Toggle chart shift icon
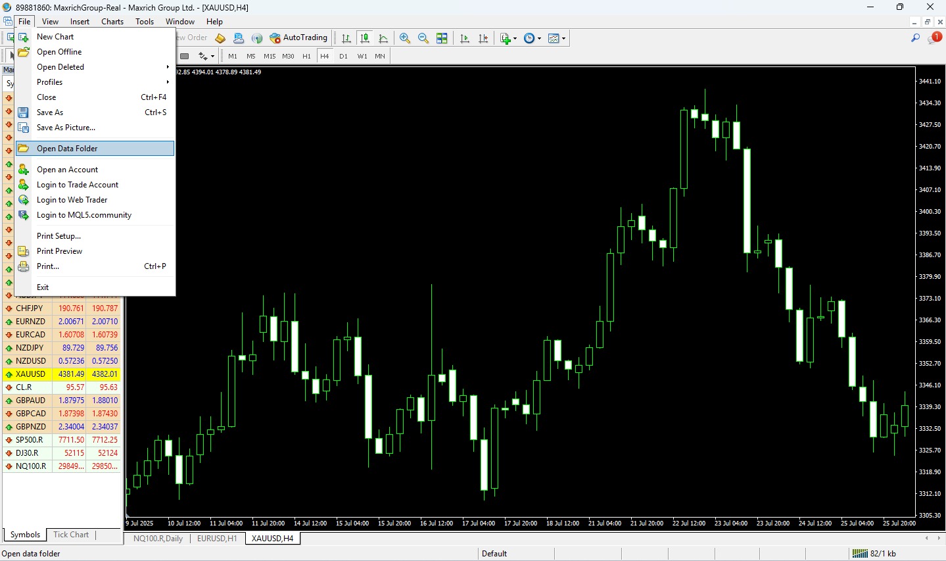This screenshot has width=946, height=561. (x=483, y=38)
